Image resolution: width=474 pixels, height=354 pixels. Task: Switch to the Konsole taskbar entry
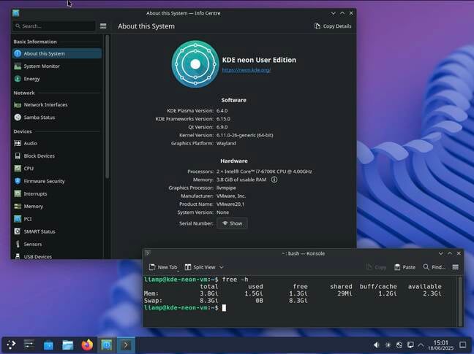(x=126, y=345)
